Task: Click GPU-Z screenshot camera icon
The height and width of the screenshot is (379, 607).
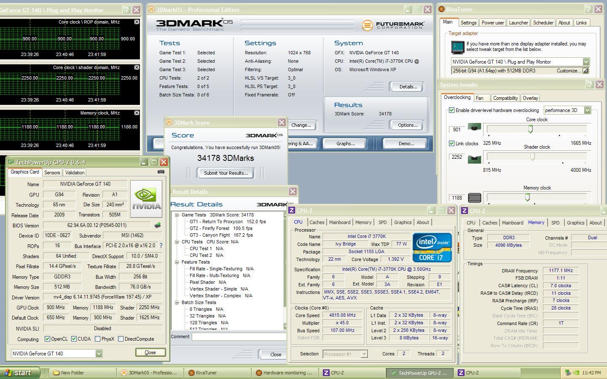Action: (x=161, y=172)
